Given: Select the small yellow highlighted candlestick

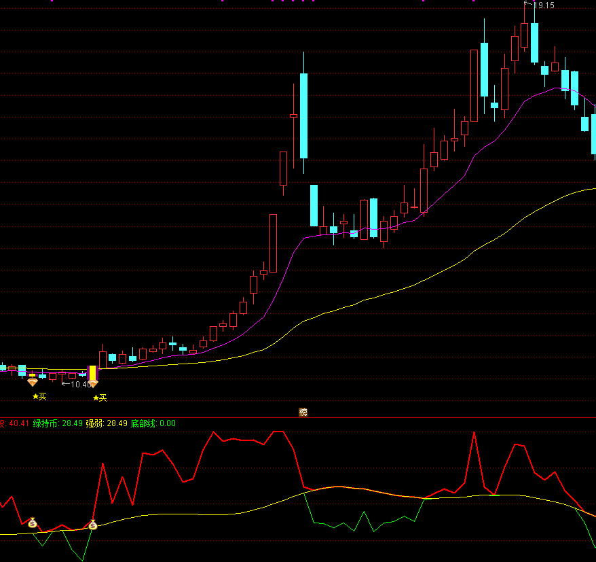Looking at the screenshot, I should coord(33,375).
